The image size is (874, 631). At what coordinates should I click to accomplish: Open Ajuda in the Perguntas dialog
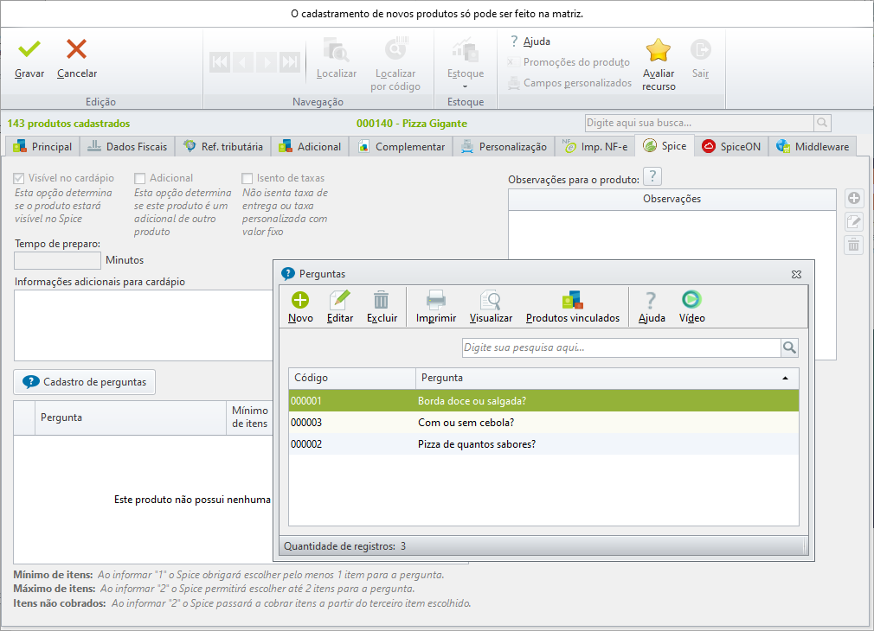(652, 307)
